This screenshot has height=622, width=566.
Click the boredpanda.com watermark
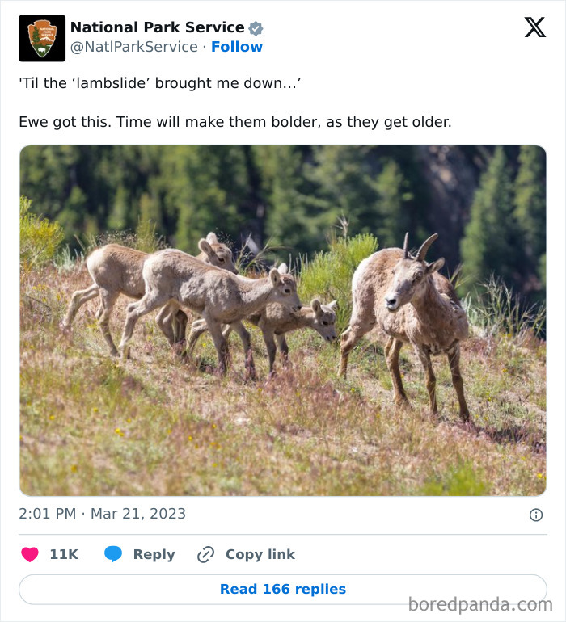point(480,604)
